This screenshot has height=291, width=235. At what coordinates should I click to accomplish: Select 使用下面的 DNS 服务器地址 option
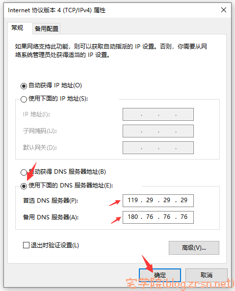tap(24, 186)
